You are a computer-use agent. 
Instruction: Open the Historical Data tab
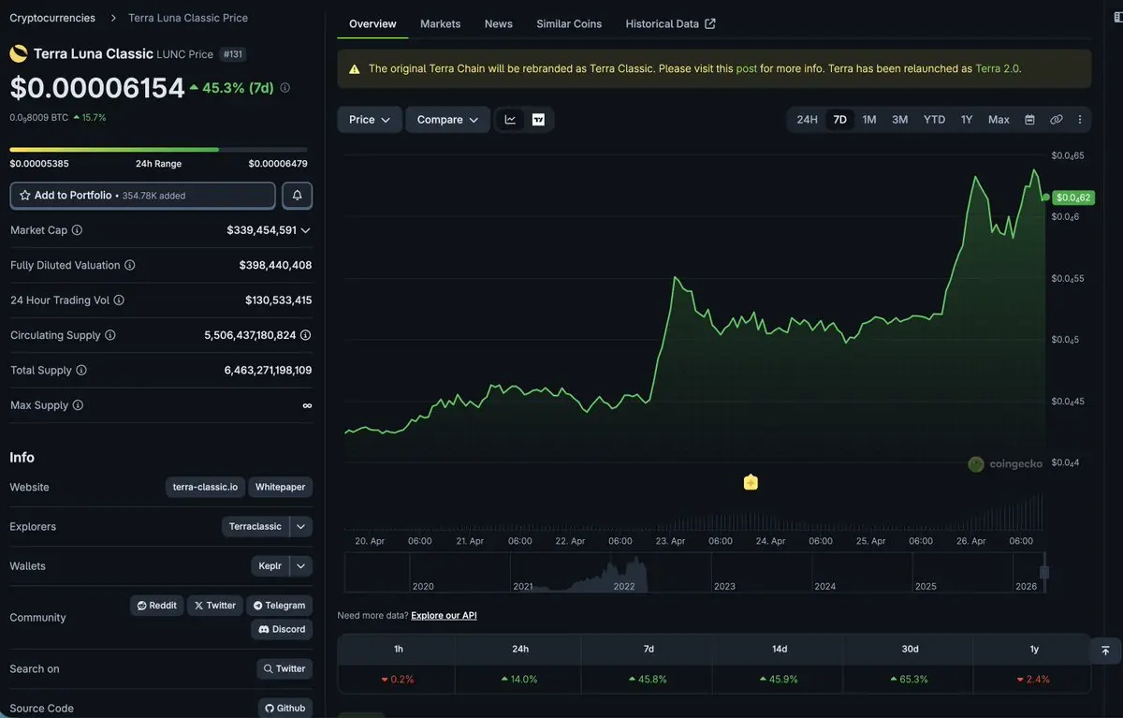pos(670,23)
